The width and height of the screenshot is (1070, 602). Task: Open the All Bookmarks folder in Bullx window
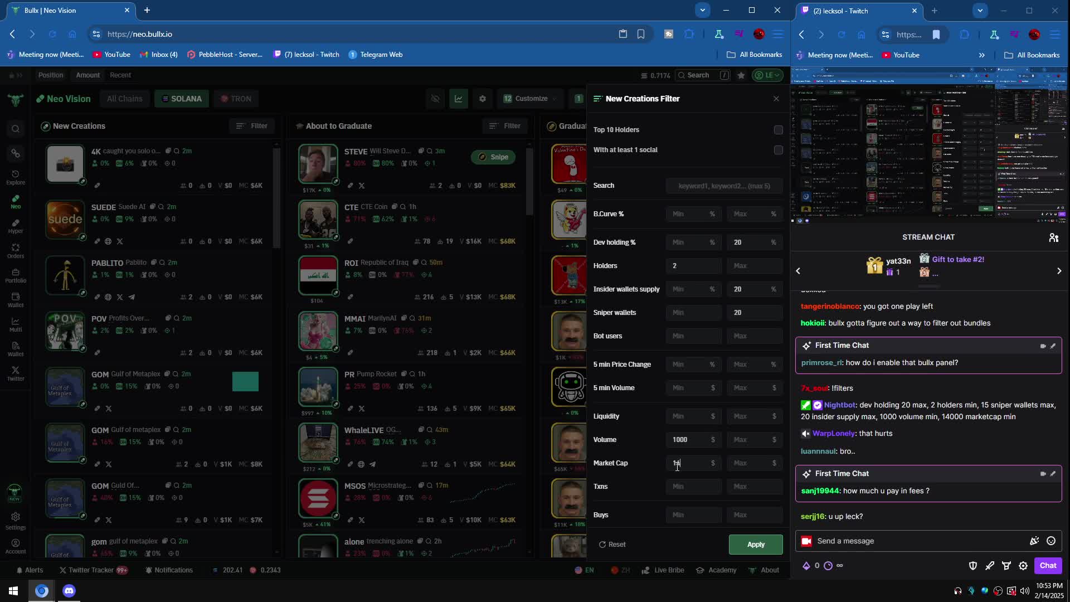755,55
